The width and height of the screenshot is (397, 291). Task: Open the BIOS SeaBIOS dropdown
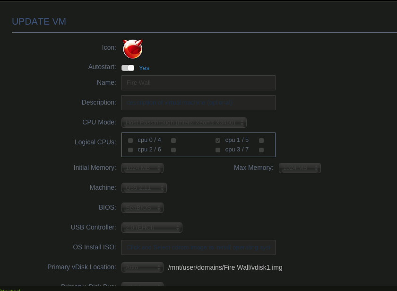click(x=143, y=208)
